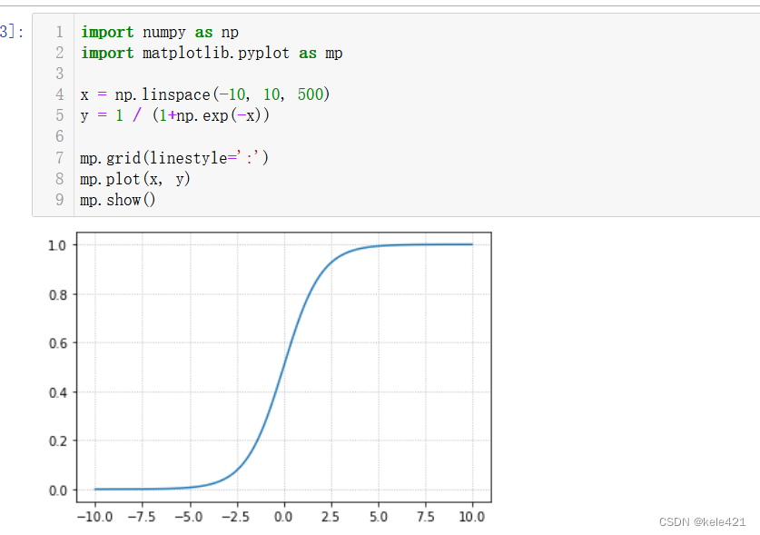Click the number 500 in linspace call
The height and width of the screenshot is (535, 760).
[311, 94]
